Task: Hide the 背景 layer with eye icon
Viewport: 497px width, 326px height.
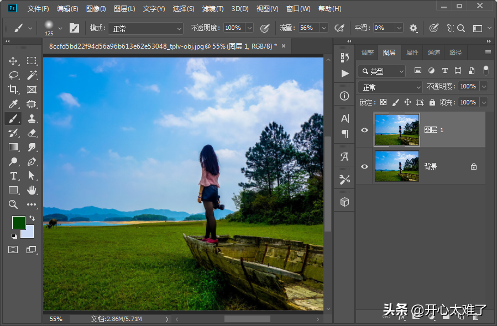Action: click(364, 166)
